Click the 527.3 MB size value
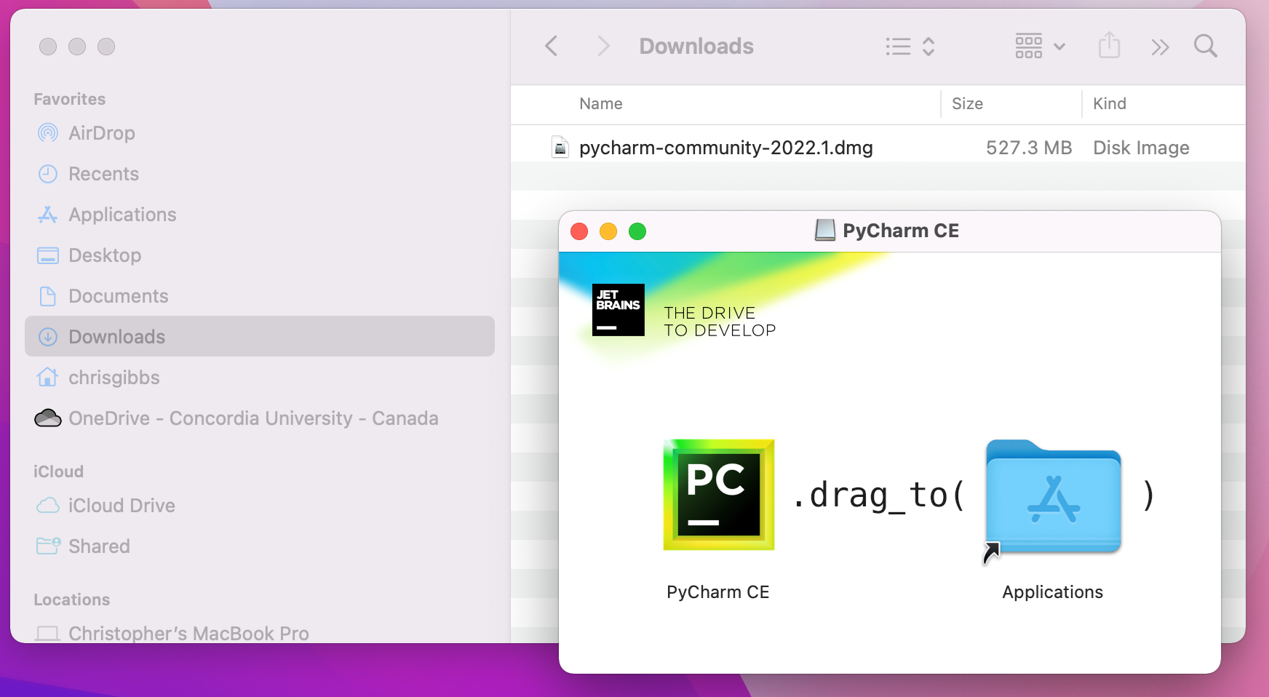The image size is (1269, 697). click(x=1029, y=148)
